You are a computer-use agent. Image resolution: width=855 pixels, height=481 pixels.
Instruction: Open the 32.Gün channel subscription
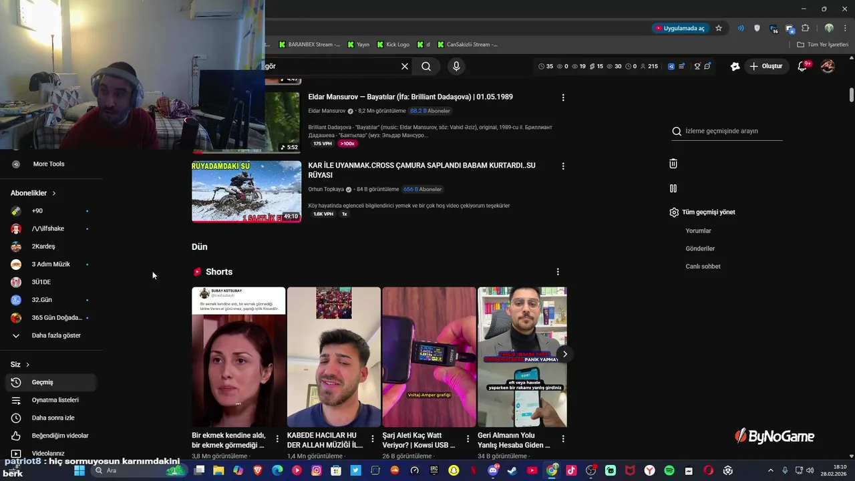tap(51, 300)
